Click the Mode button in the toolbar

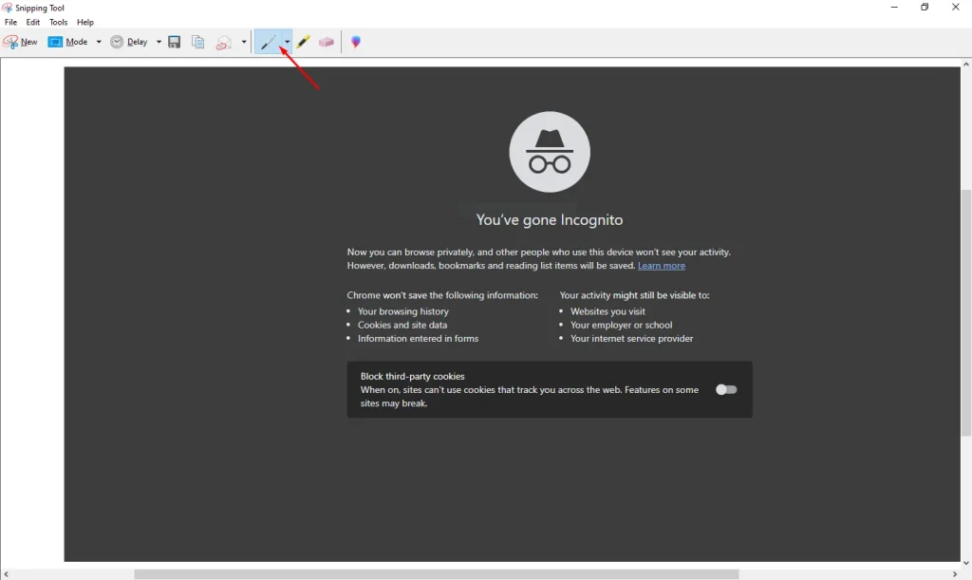pyautogui.click(x=68, y=42)
